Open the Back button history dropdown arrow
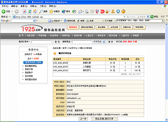The width and height of the screenshot is (168, 122). (12, 11)
